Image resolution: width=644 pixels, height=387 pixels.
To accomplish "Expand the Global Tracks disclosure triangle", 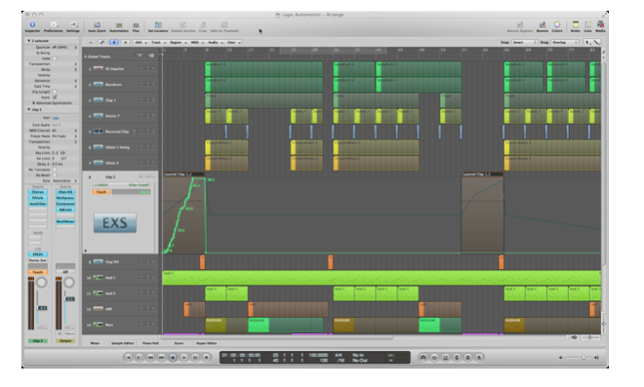I will (86, 57).
